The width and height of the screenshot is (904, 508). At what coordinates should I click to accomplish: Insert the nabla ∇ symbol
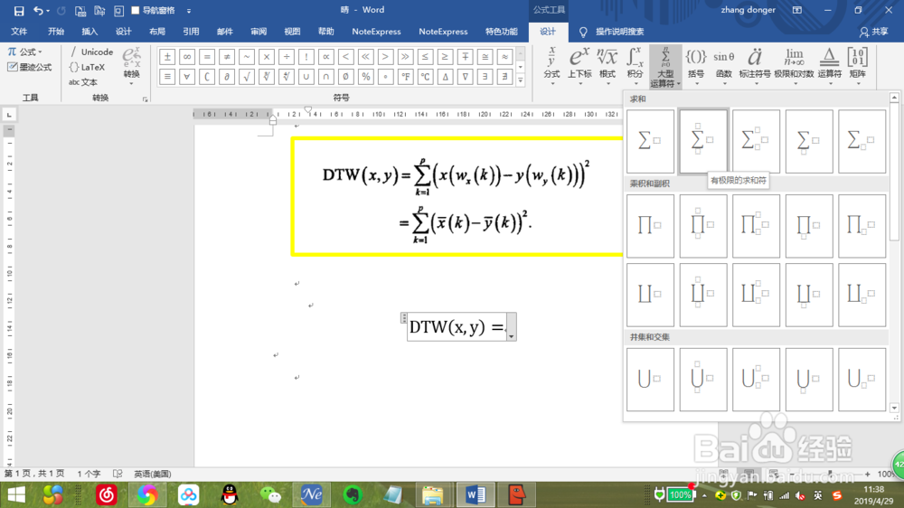pyautogui.click(x=466, y=76)
